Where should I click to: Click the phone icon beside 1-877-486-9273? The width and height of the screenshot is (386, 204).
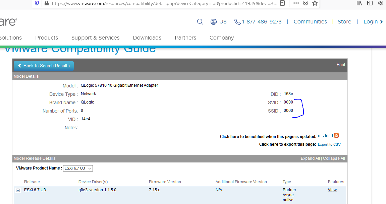tap(237, 21)
